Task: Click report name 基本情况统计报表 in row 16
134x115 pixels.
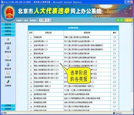Action: [40, 98]
